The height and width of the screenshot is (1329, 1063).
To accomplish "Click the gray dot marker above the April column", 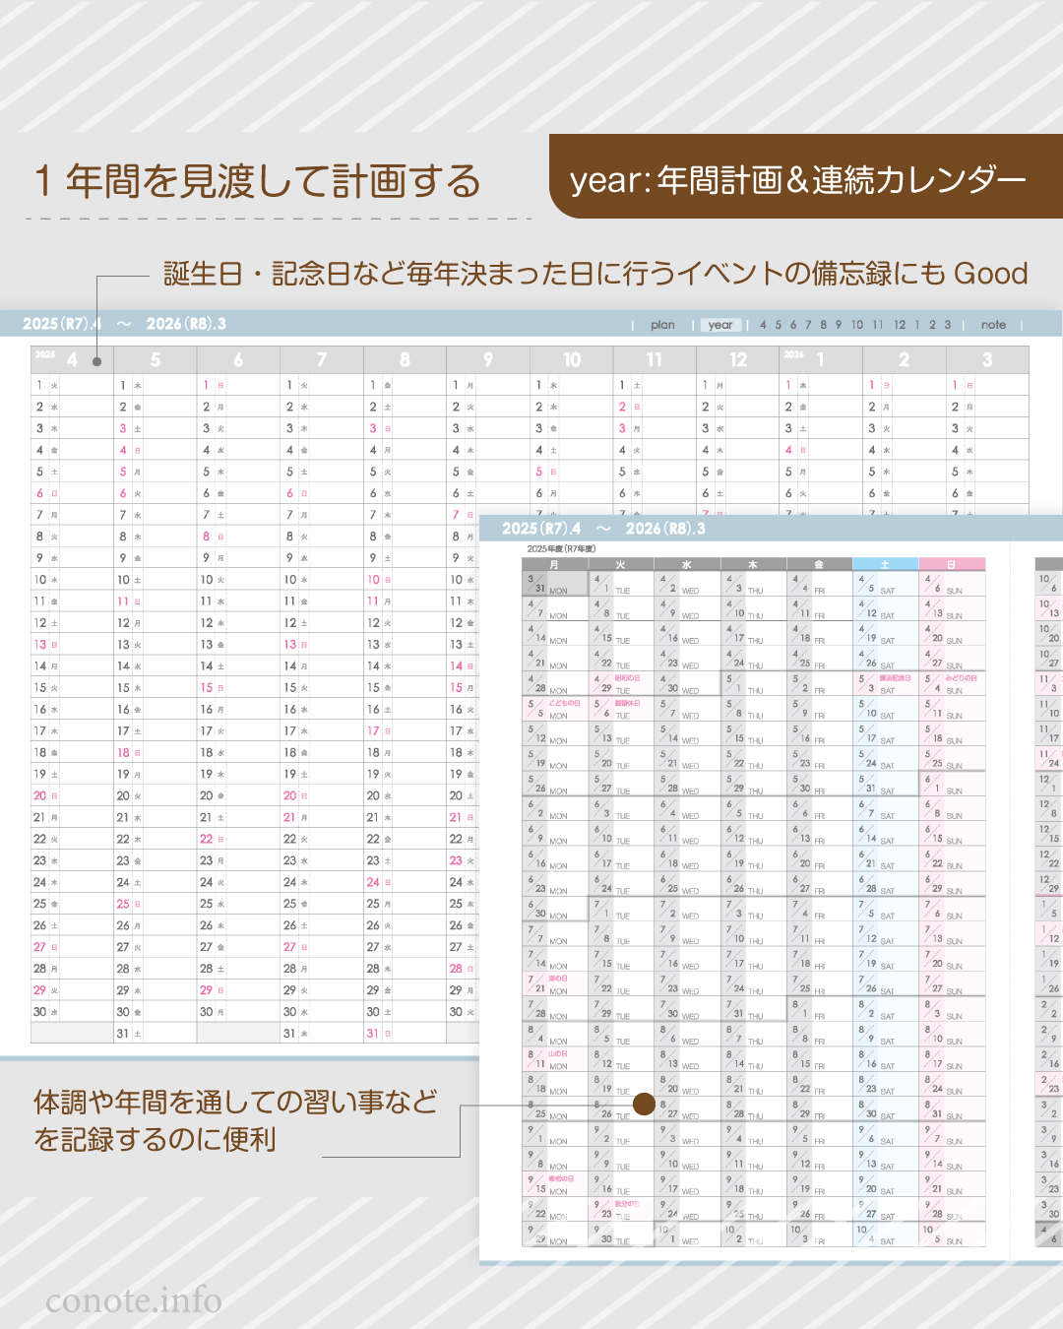I will click(95, 361).
